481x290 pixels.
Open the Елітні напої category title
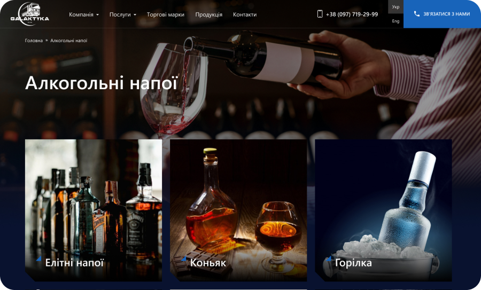click(x=74, y=263)
